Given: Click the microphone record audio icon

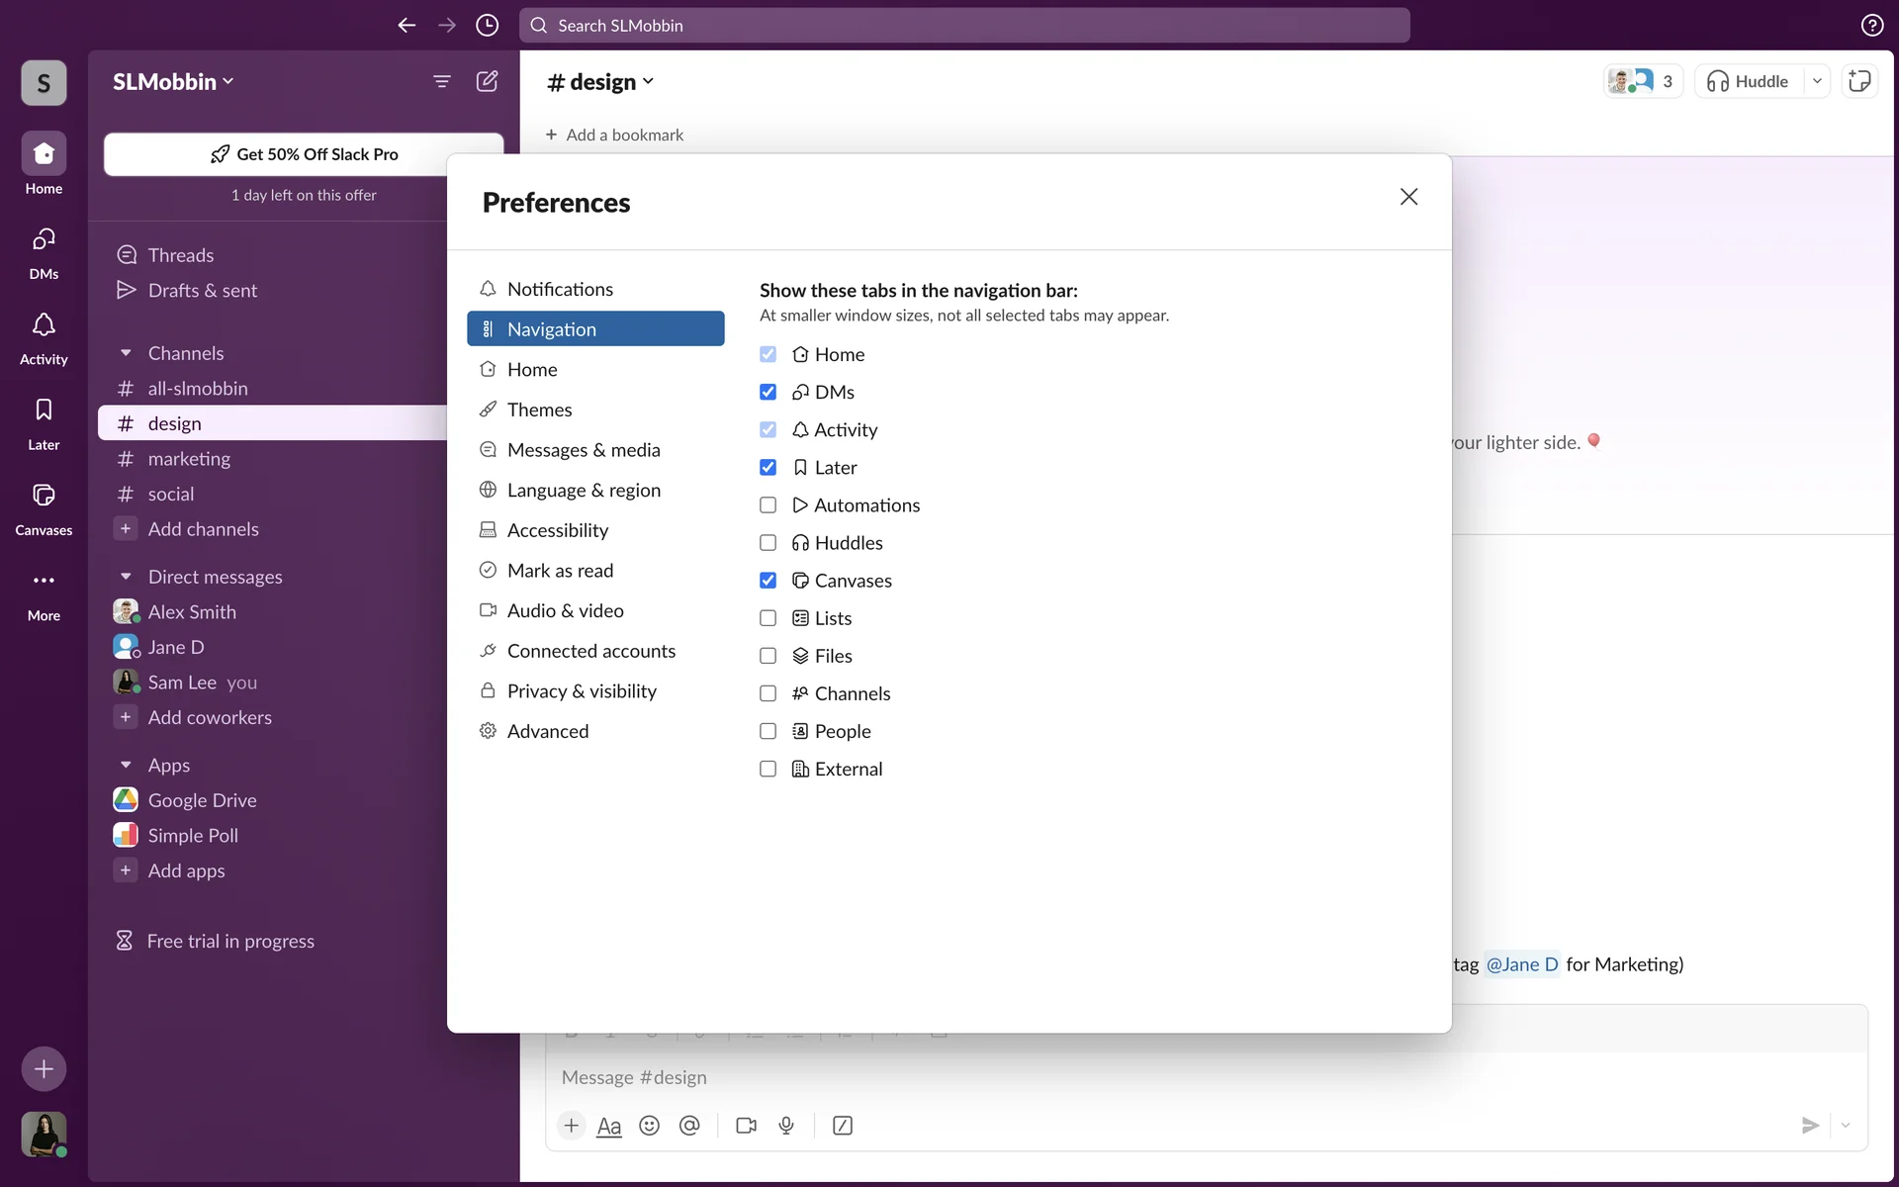Looking at the screenshot, I should point(786,1126).
